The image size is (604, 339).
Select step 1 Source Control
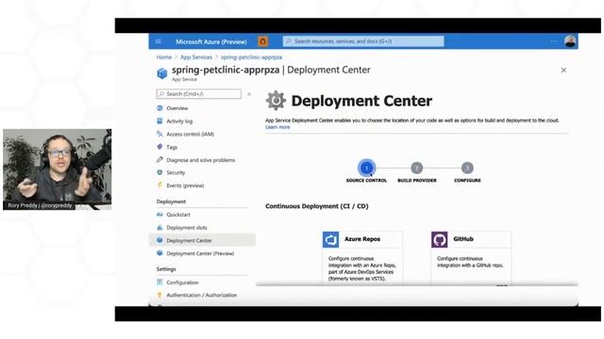tap(366, 168)
